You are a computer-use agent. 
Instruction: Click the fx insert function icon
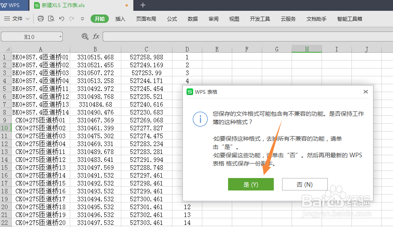pyautogui.click(x=96, y=37)
